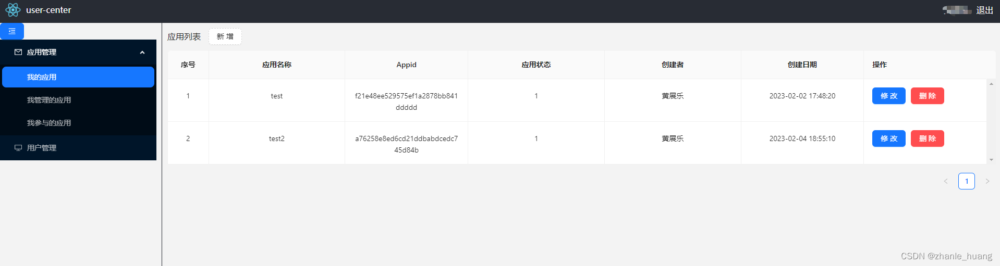The height and width of the screenshot is (266, 1000).
Task: Click the 应用状态 column header
Action: (x=536, y=65)
